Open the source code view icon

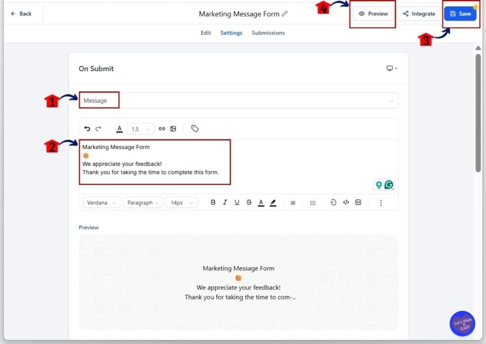[346, 202]
